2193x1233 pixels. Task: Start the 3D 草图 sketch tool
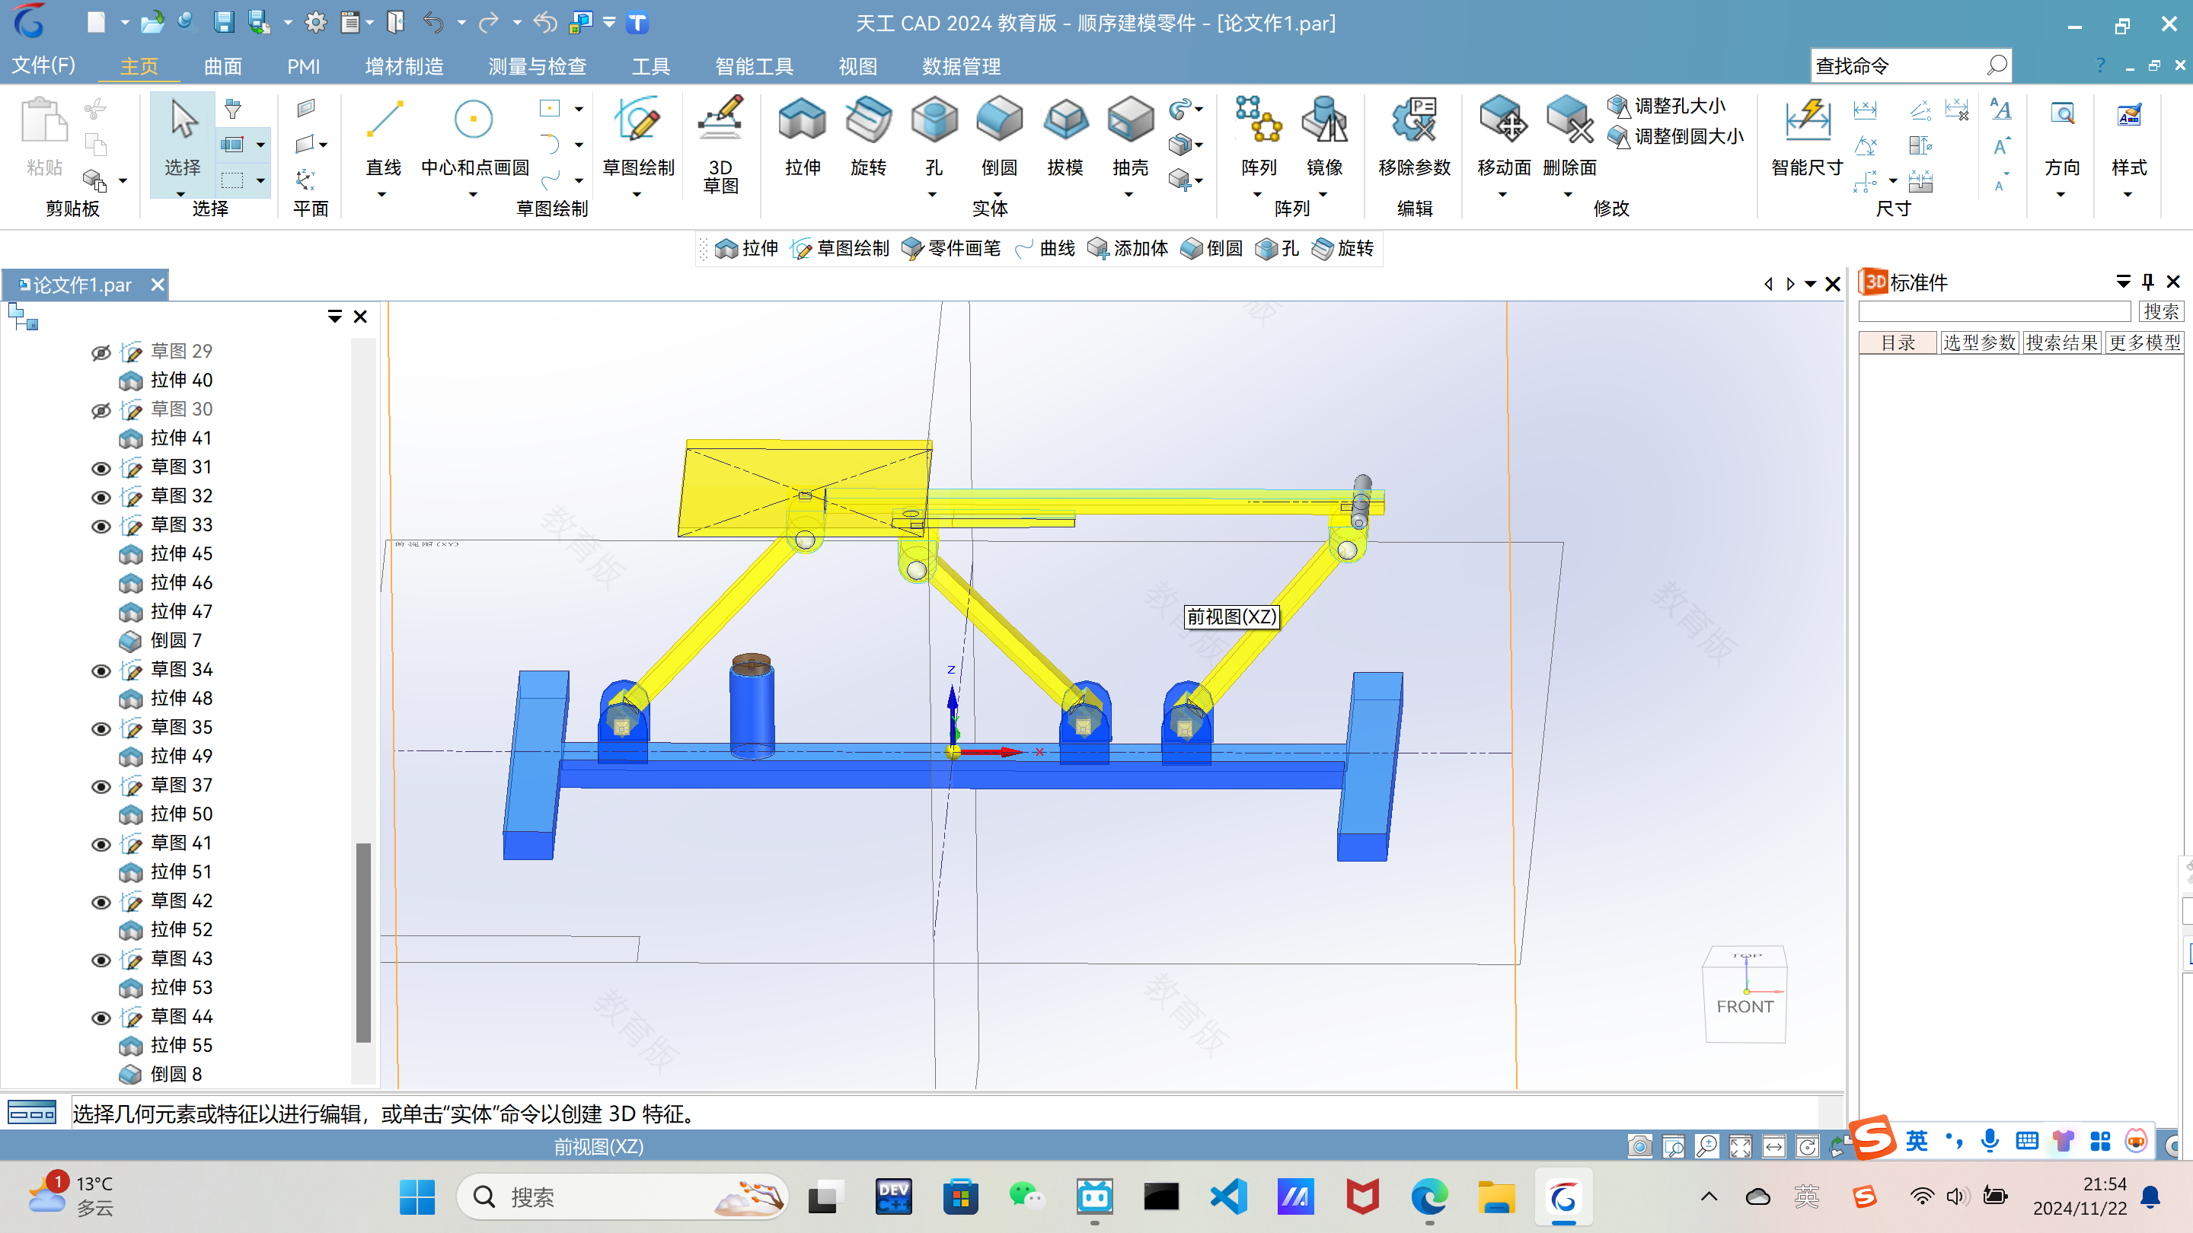point(720,143)
